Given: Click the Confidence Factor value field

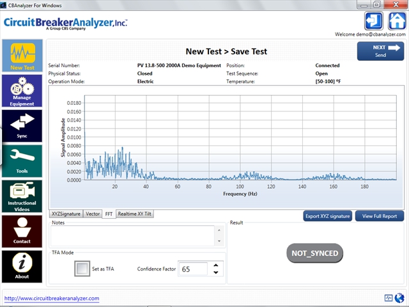Looking at the screenshot, I should [193, 269].
